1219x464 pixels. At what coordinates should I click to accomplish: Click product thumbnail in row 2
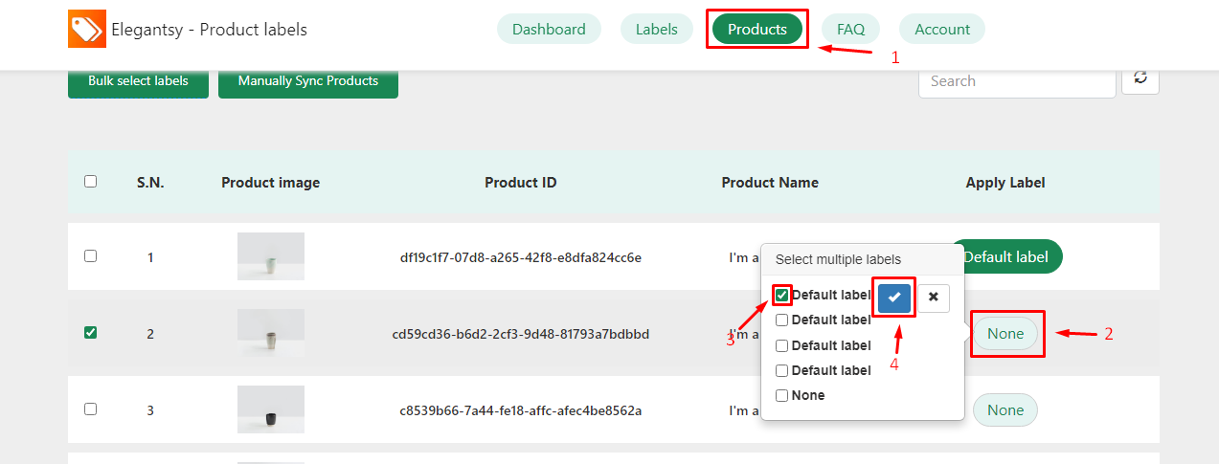pos(271,333)
